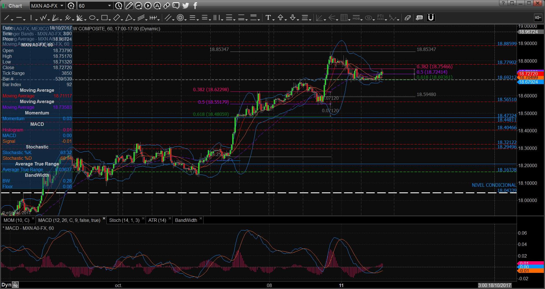Open the chart settings gear icon

(x=71, y=6)
